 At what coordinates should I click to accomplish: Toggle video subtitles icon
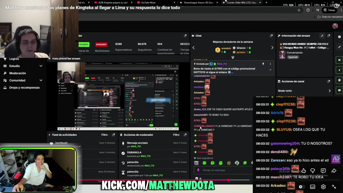[x=312, y=187]
